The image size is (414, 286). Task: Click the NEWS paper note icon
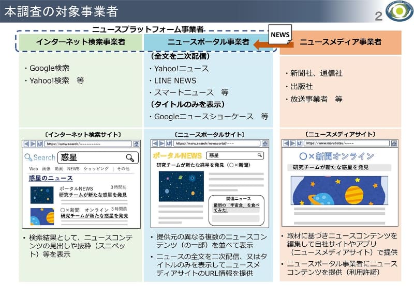(x=280, y=35)
